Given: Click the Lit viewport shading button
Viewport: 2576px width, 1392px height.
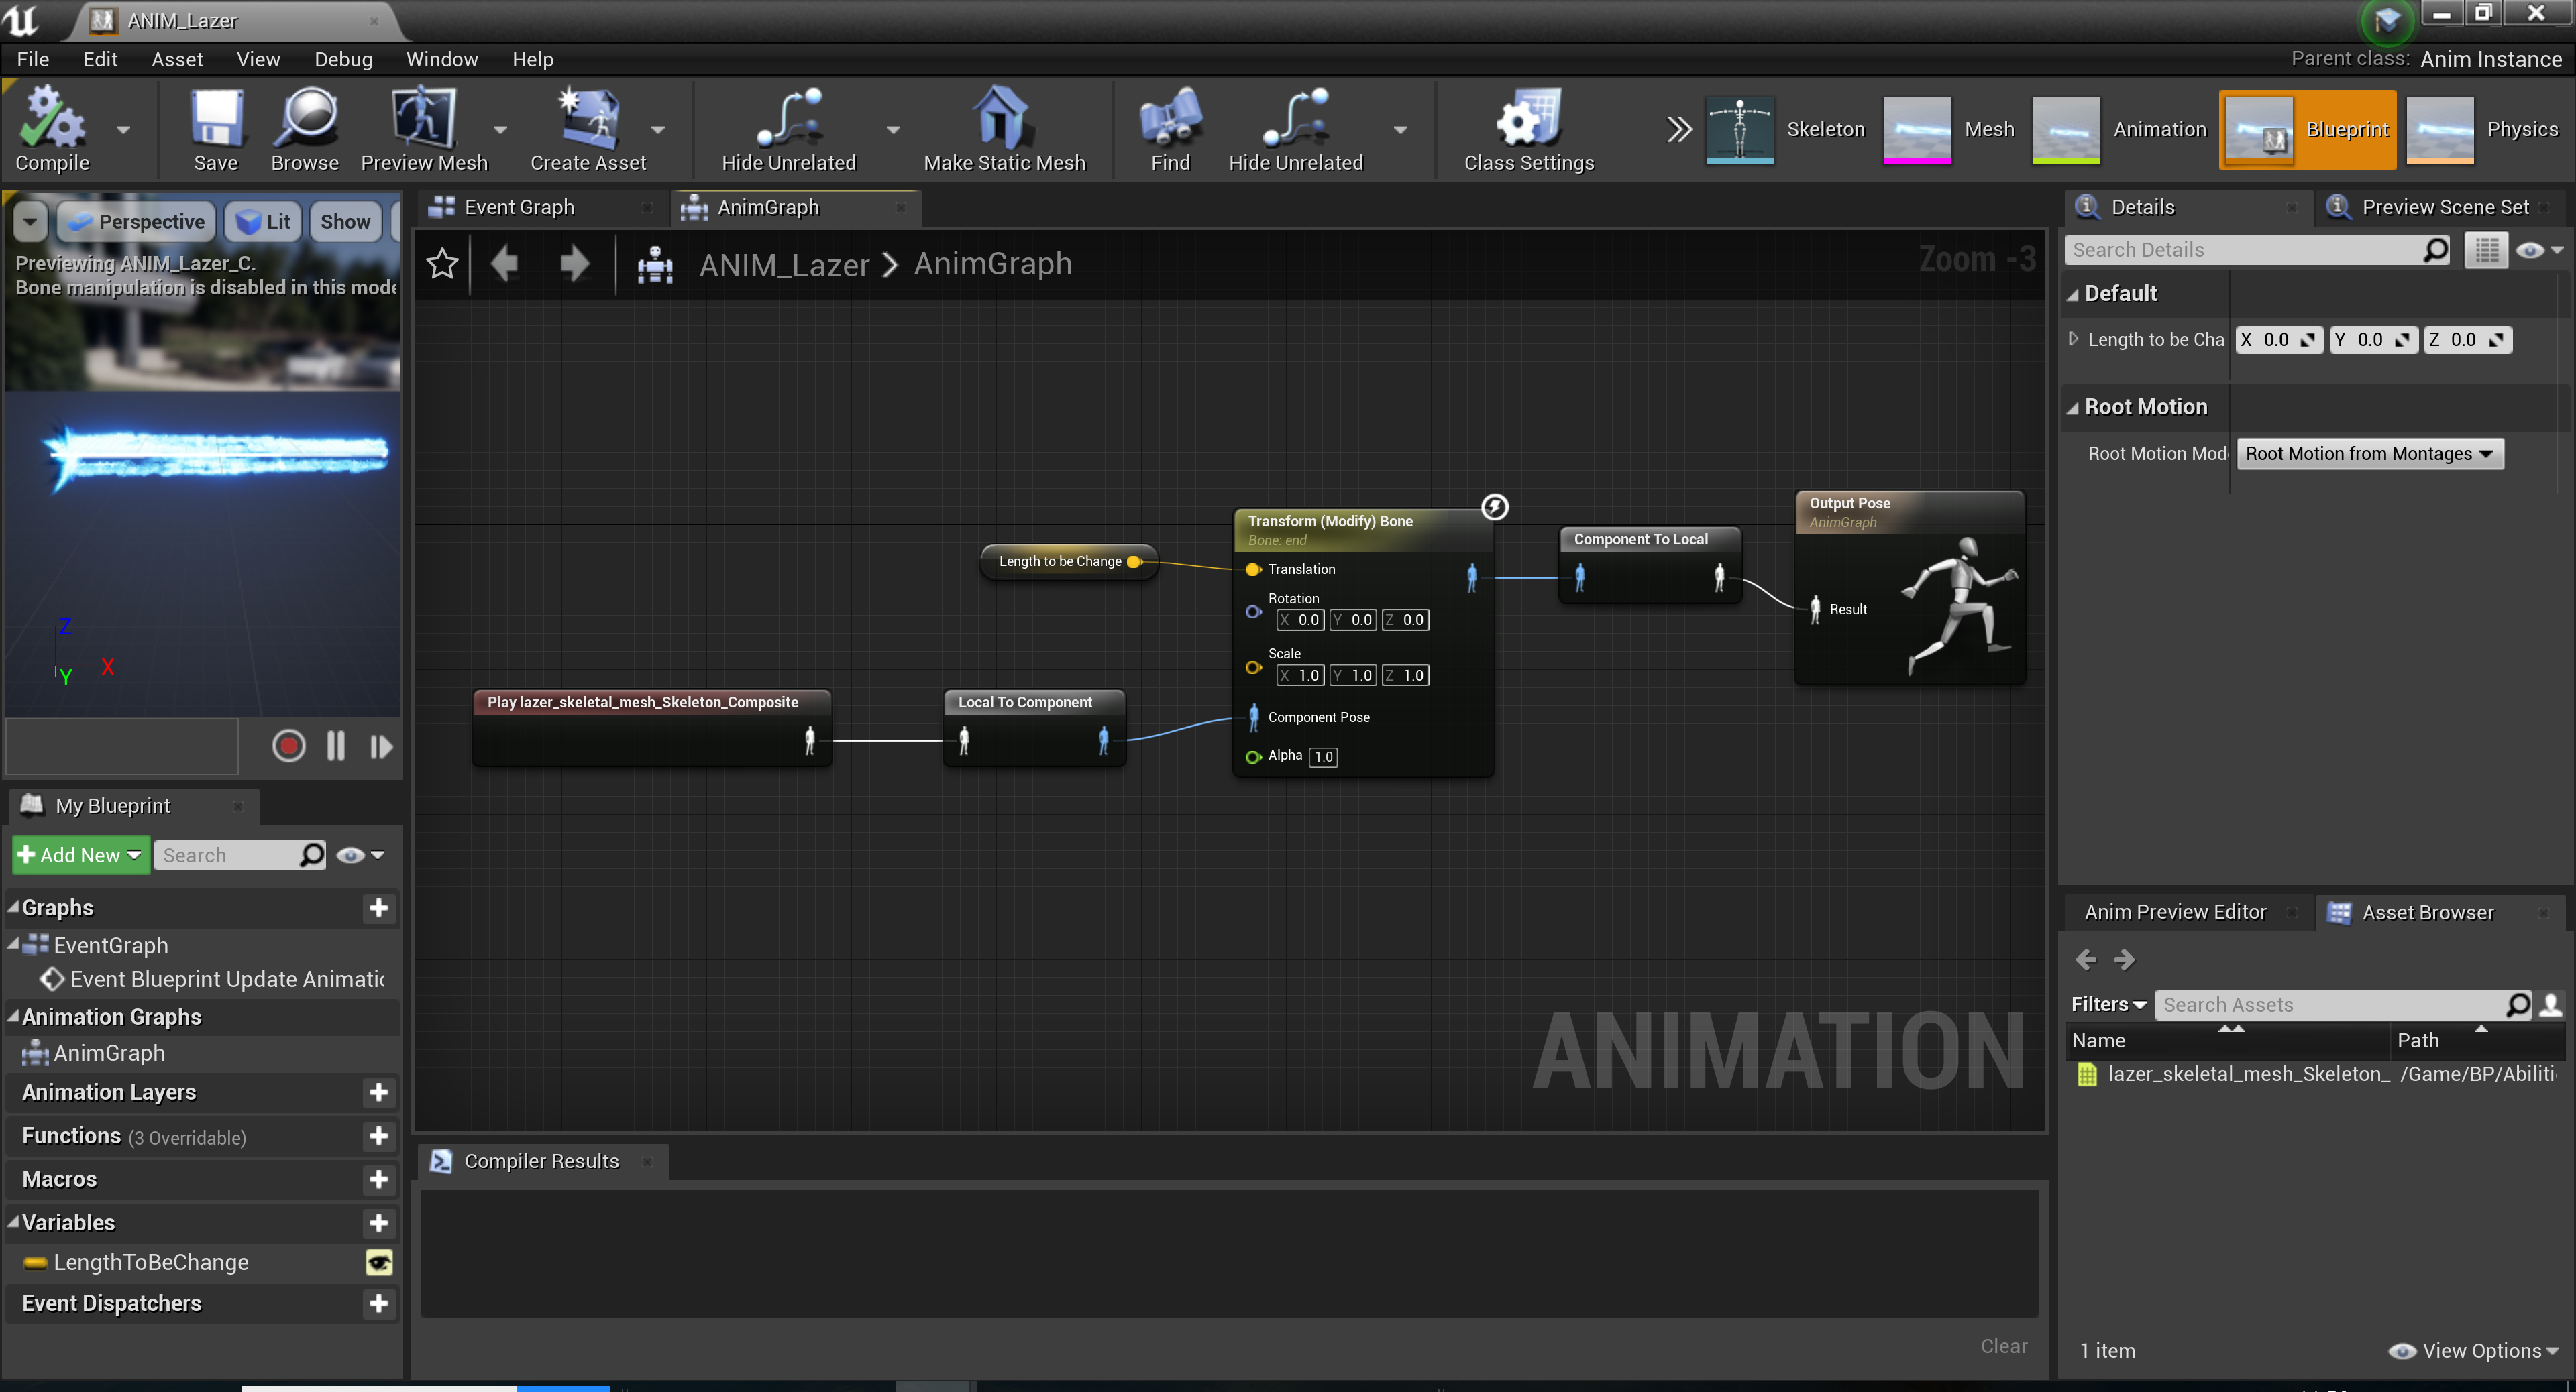Looking at the screenshot, I should (x=262, y=221).
